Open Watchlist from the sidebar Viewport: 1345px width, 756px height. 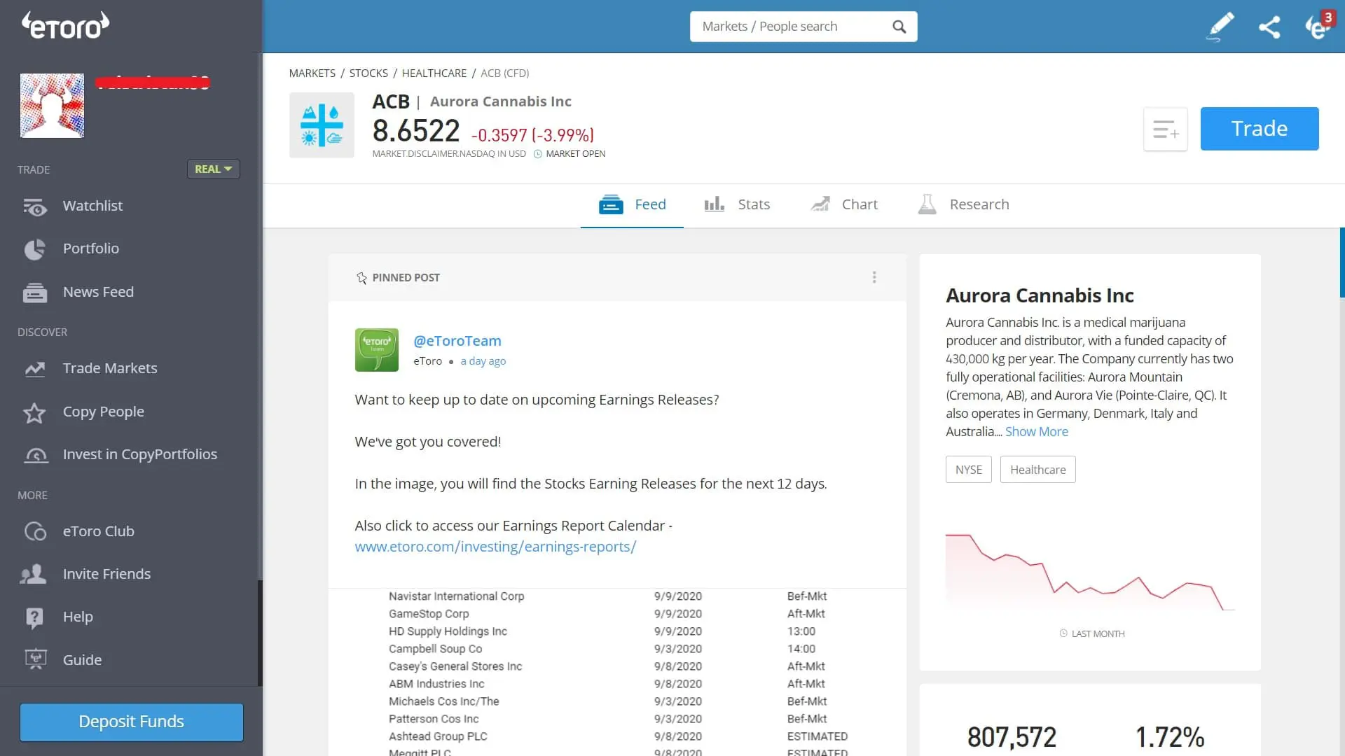click(x=92, y=206)
